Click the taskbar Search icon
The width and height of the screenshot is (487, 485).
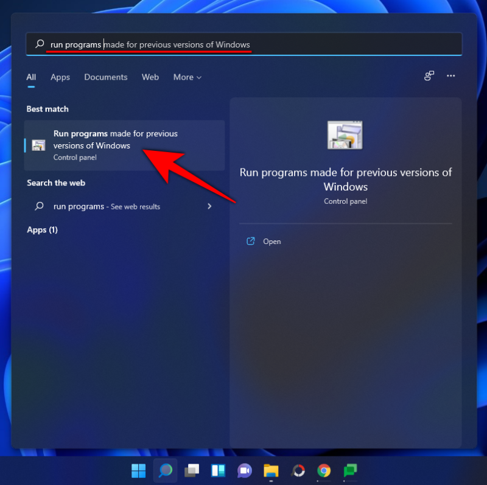click(165, 471)
